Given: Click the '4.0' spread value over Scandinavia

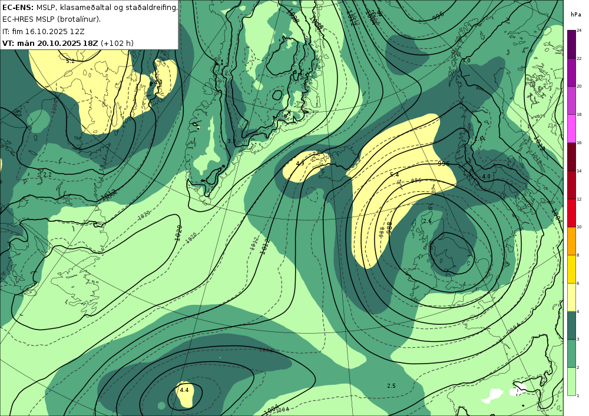Looking at the screenshot, I should (486, 177).
